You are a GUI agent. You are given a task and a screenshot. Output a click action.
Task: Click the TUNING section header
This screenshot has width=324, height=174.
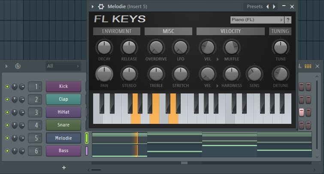pos(280,31)
